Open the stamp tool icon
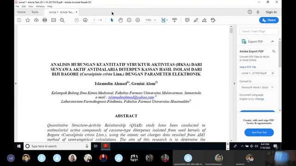 pyautogui.click(x=213, y=20)
